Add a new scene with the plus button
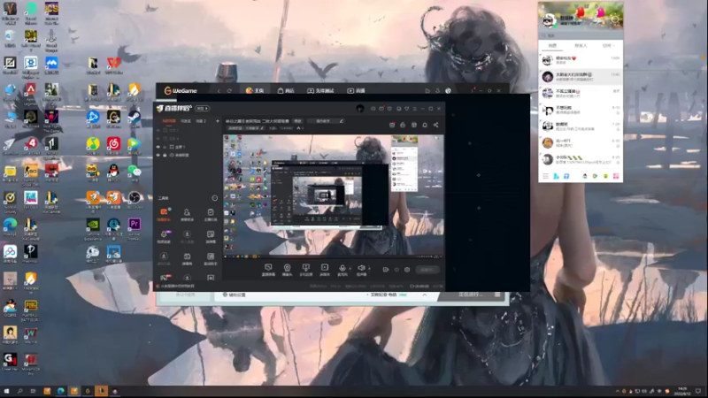 (x=217, y=121)
